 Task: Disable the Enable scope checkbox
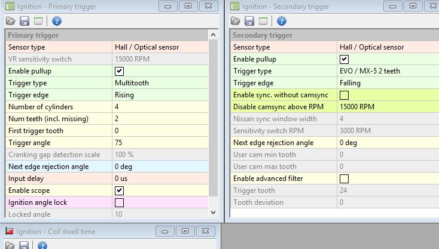coord(119,190)
